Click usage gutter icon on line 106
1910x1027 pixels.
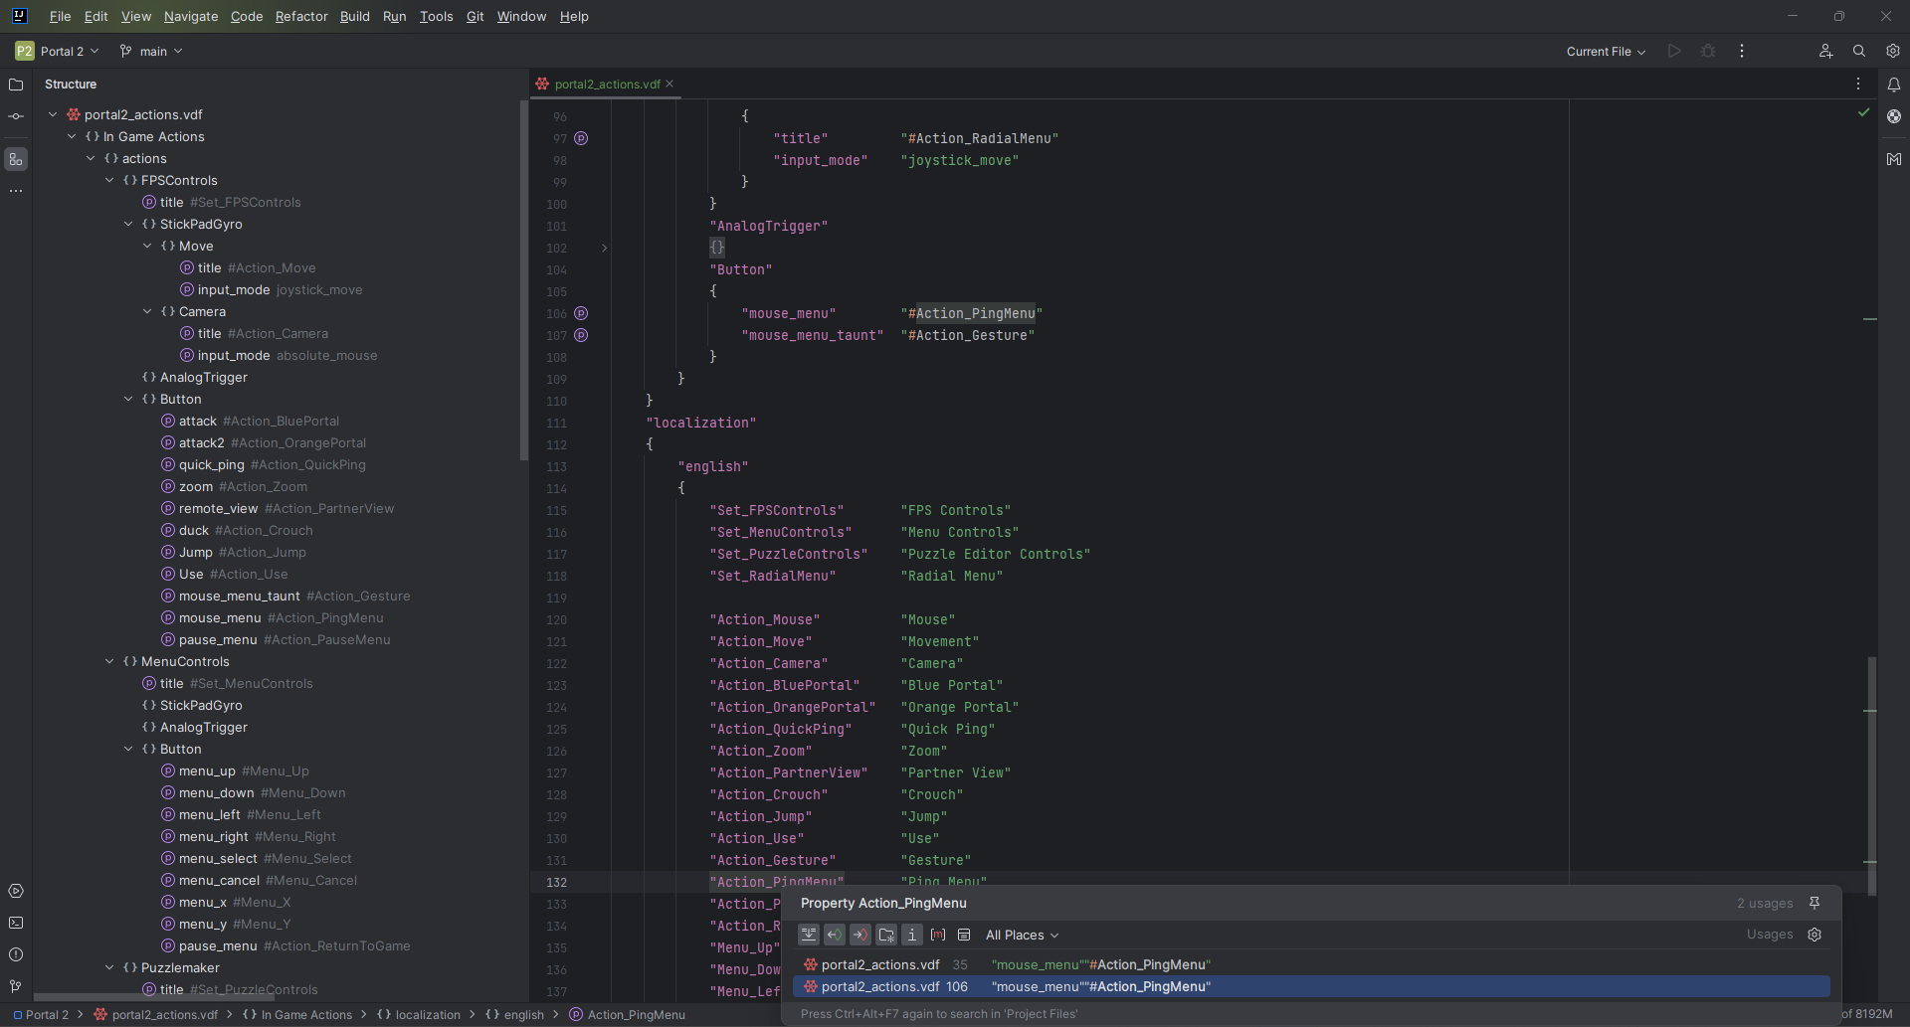pyautogui.click(x=581, y=313)
